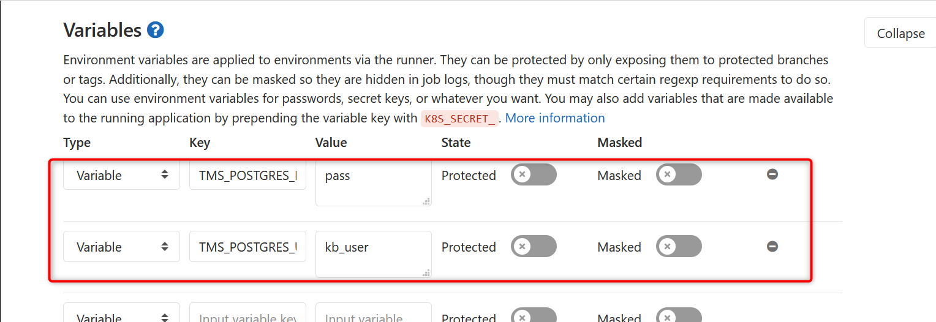Screen dimensions: 936x322
Task: Enable Masked for the kb_user variable
Action: pos(679,246)
